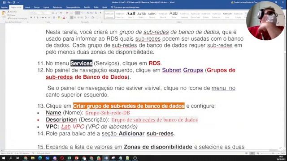
Task: Apply the Título 1 style
Action: coord(130,15)
